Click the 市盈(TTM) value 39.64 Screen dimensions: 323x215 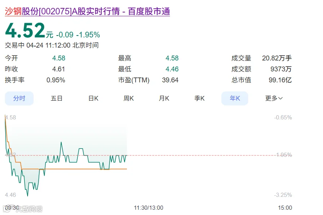170,80
